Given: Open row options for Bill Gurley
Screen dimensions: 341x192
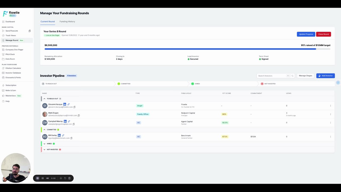Looking at the screenshot, I should [x=330, y=137].
